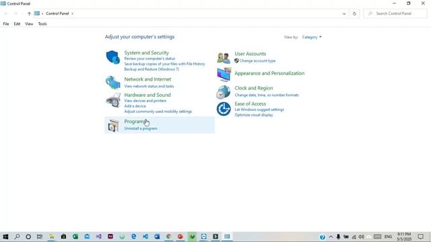Open Microsoft Edge from the taskbar
431x242 pixels.
point(133,237)
